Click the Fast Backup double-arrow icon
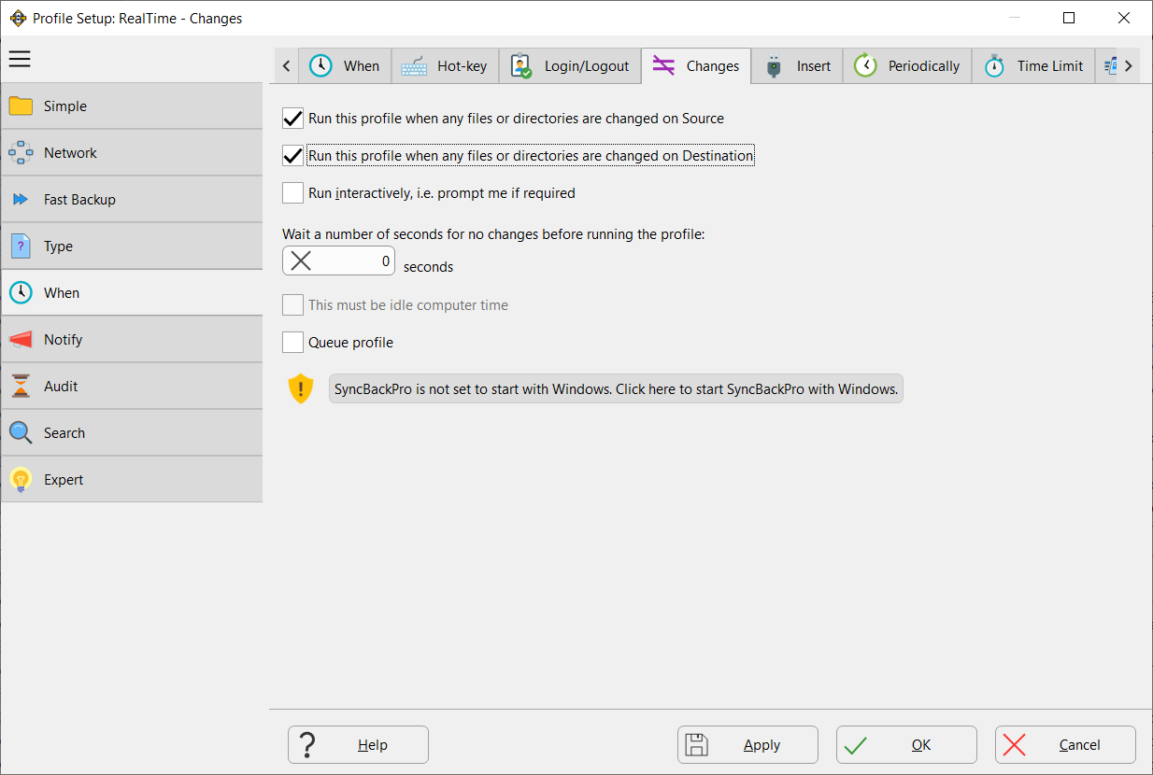Viewport: 1153px width, 775px height. pos(21,200)
